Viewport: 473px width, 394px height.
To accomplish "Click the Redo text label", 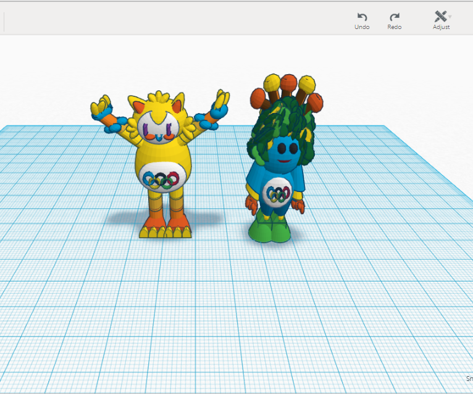I will point(395,27).
